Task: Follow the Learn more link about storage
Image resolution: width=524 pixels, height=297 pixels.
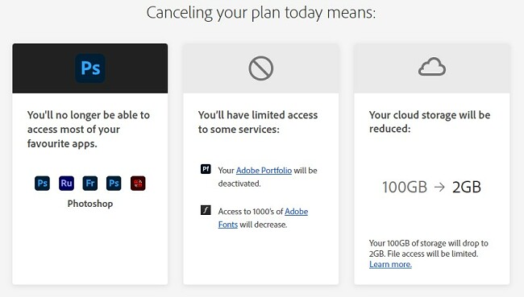Action: [390, 264]
